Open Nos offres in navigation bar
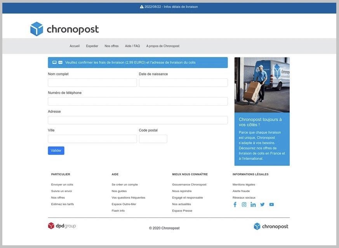Image resolution: width=339 pixels, height=248 pixels. click(111, 46)
